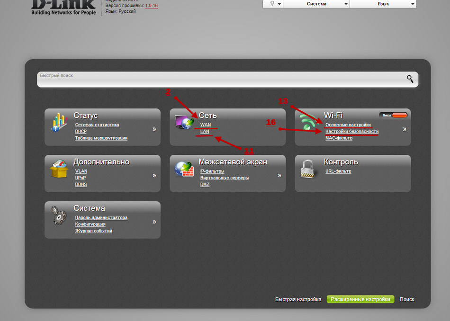The width and height of the screenshot is (450, 321).
Task: Open the DDNS link
Action: [81, 185]
